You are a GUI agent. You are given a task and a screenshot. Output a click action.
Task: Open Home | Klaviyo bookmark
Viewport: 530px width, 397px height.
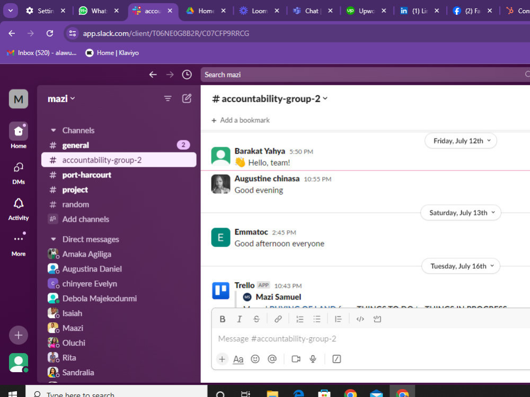[112, 52]
